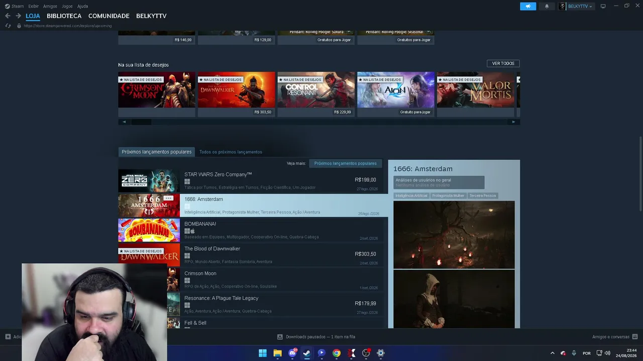The image size is (643, 361).
Task: Select the Próximos lançamentos populares tab
Action: pos(156,152)
